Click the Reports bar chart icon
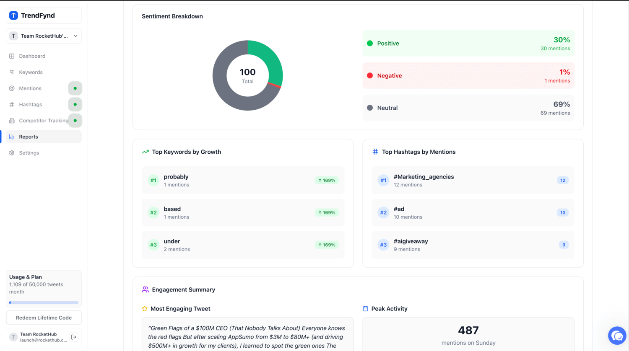This screenshot has height=351, width=629. point(12,137)
